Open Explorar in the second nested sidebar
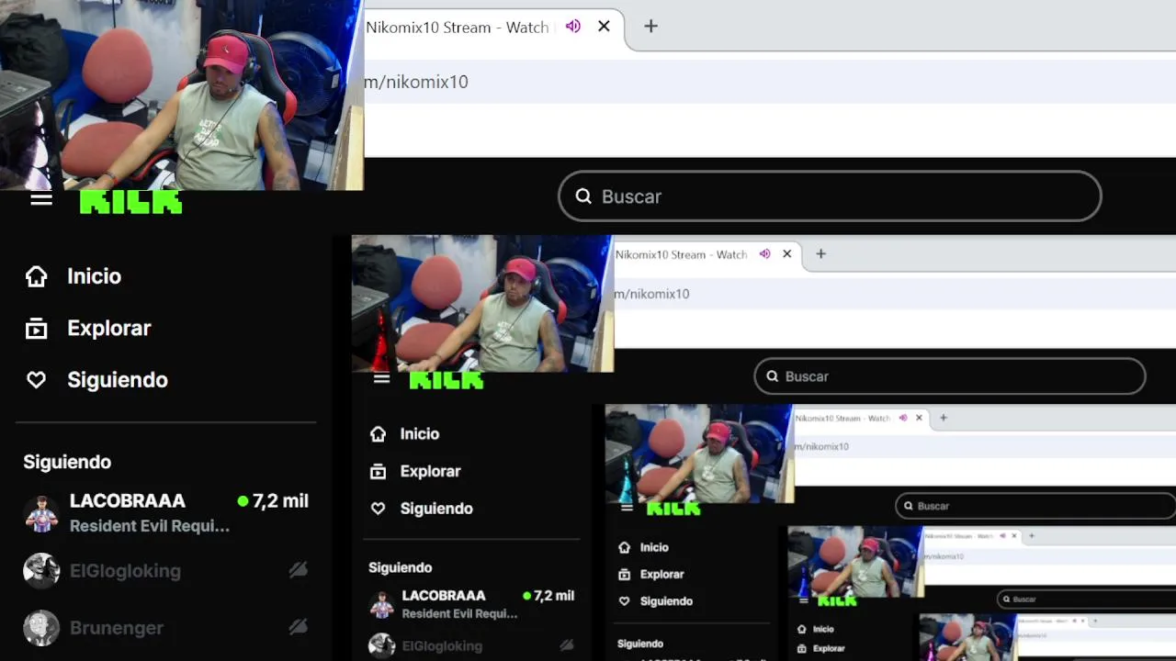The width and height of the screenshot is (1176, 661). [430, 471]
